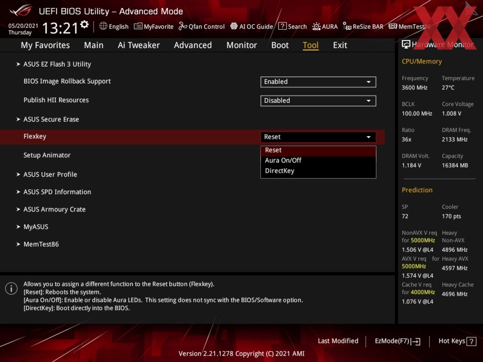The image size is (483, 362).
Task: Click the version copyright text
Action: [x=241, y=354]
